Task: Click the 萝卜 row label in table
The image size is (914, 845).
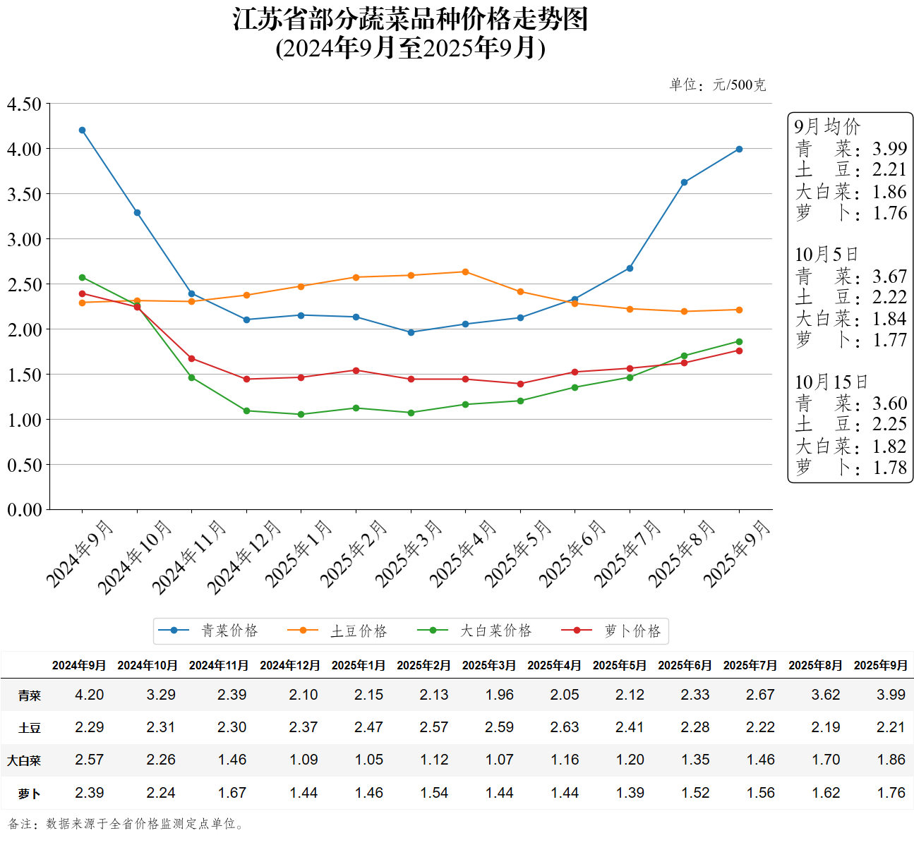Action: (29, 794)
